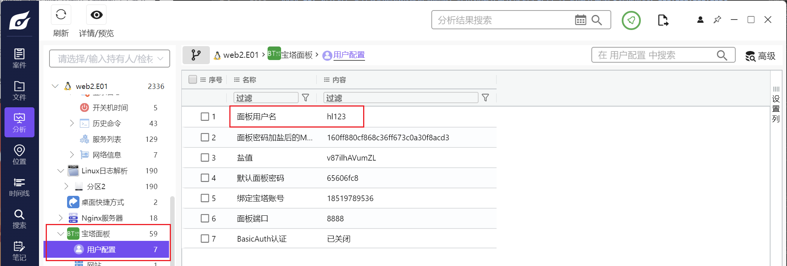Click the branch tree icon button

coord(196,55)
